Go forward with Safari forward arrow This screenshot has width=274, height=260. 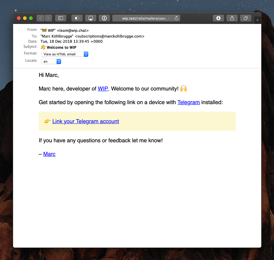pyautogui.click(x=48, y=18)
